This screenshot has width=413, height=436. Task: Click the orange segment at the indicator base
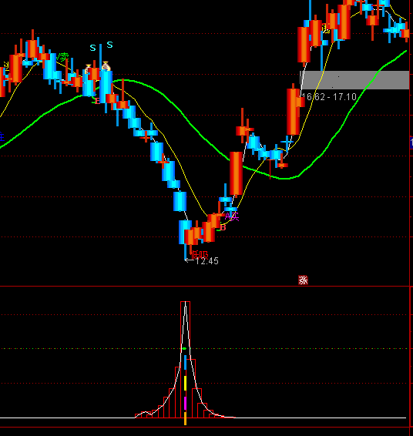pyautogui.click(x=185, y=418)
